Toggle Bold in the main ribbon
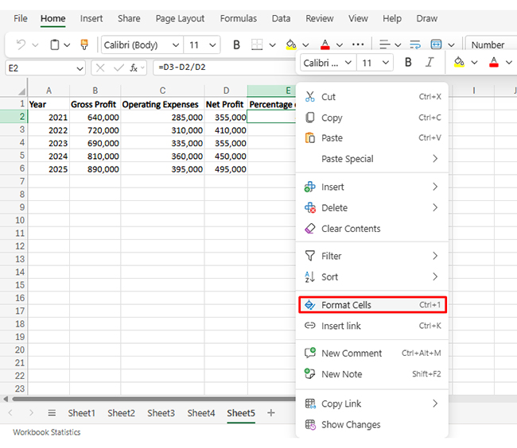This screenshot has height=448, width=517. coord(236,44)
